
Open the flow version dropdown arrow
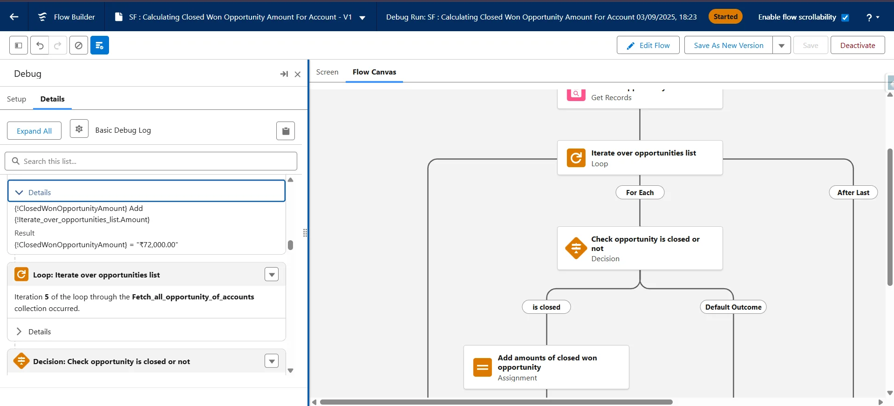pos(362,18)
